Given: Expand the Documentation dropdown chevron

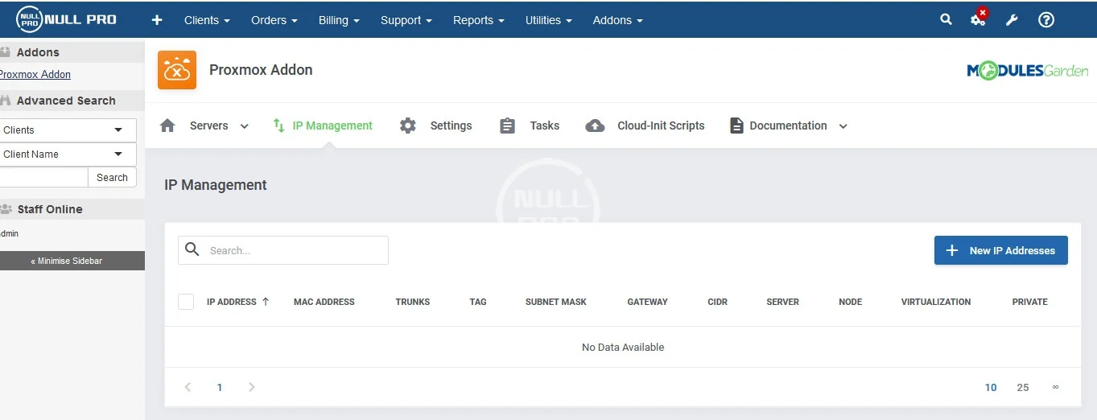Looking at the screenshot, I should click(843, 126).
